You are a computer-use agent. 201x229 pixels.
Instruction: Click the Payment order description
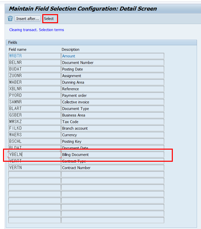tap(113, 96)
